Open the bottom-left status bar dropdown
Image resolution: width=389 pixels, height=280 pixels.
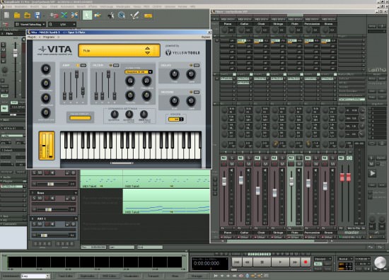tap(35, 276)
